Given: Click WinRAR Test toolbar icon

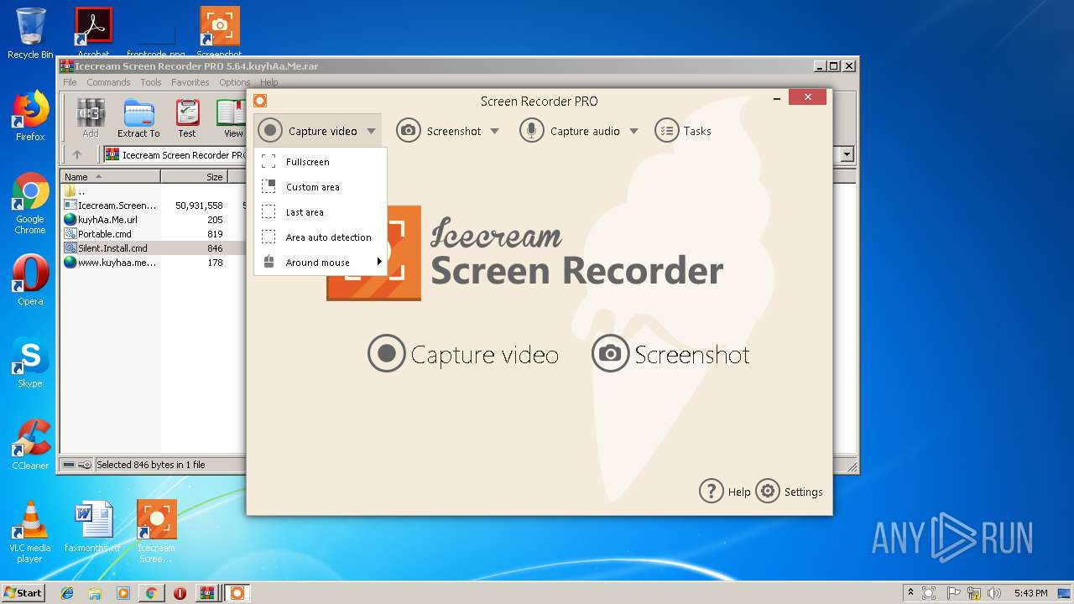Looking at the screenshot, I should (x=187, y=118).
